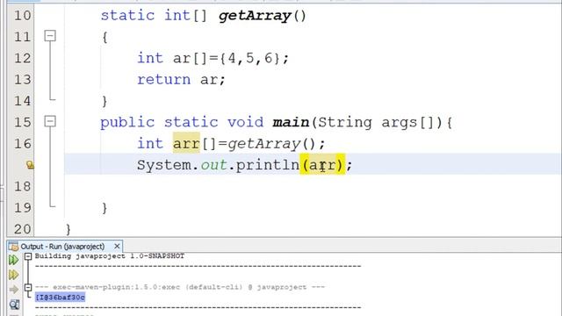This screenshot has width=562, height=316.
Task: Click the 'void' keyword on line 15
Action: coord(246,123)
